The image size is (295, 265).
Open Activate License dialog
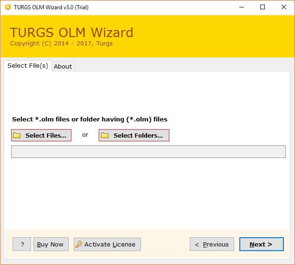click(x=107, y=244)
